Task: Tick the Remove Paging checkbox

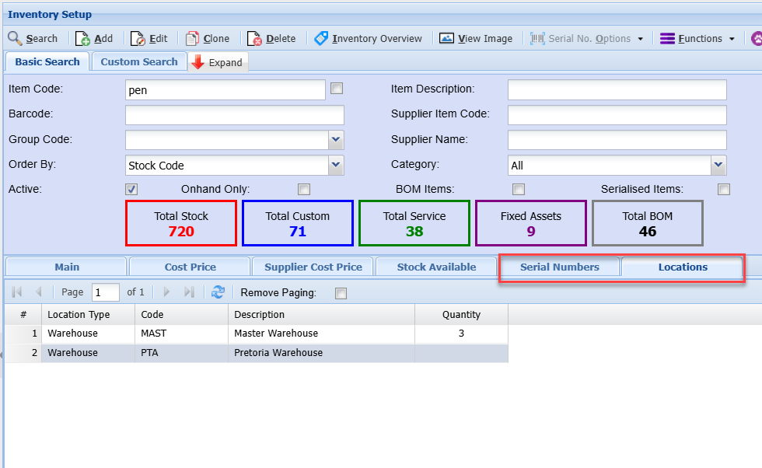Action: pos(341,293)
